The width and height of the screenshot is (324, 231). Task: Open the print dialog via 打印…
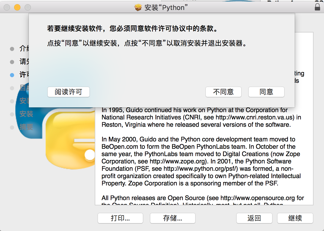tap(120, 218)
